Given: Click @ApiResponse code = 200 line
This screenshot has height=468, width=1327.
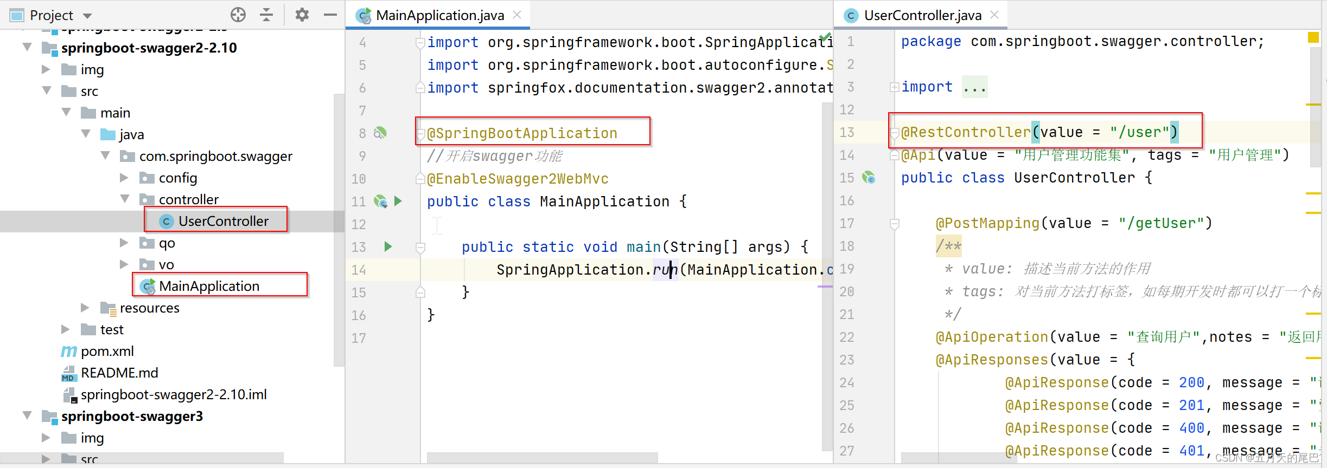Looking at the screenshot, I should tap(1163, 382).
